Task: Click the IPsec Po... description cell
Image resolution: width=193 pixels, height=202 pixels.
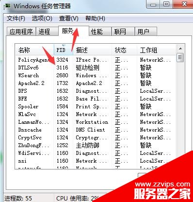Action: click(x=91, y=60)
